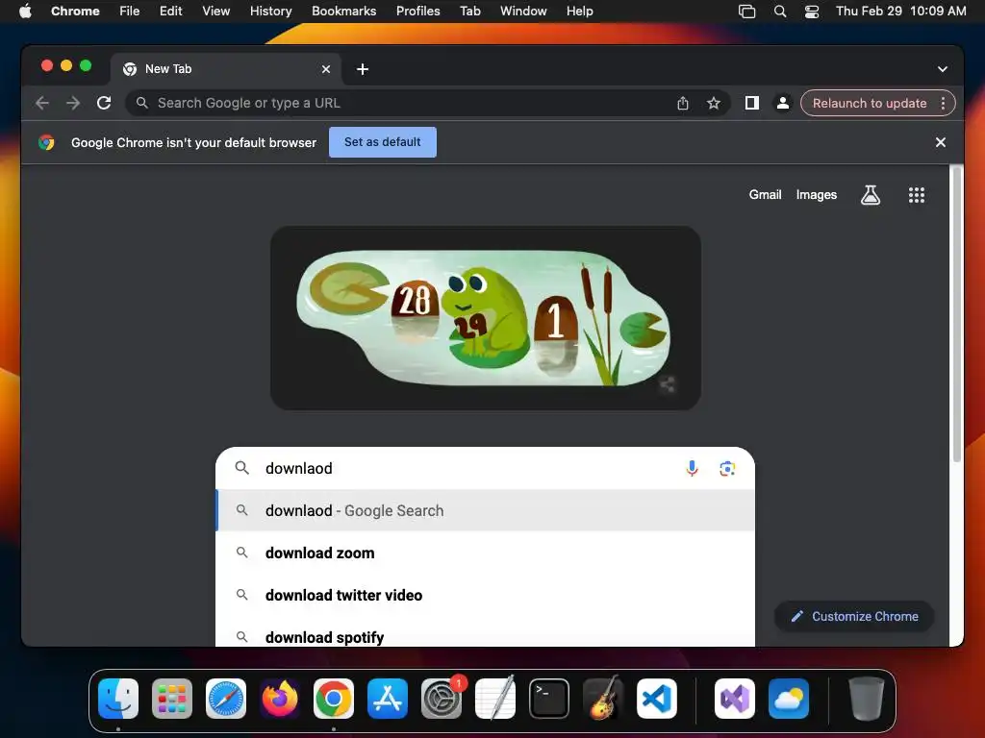Click the page vertical scrollbar
985x738 pixels.
point(957,314)
